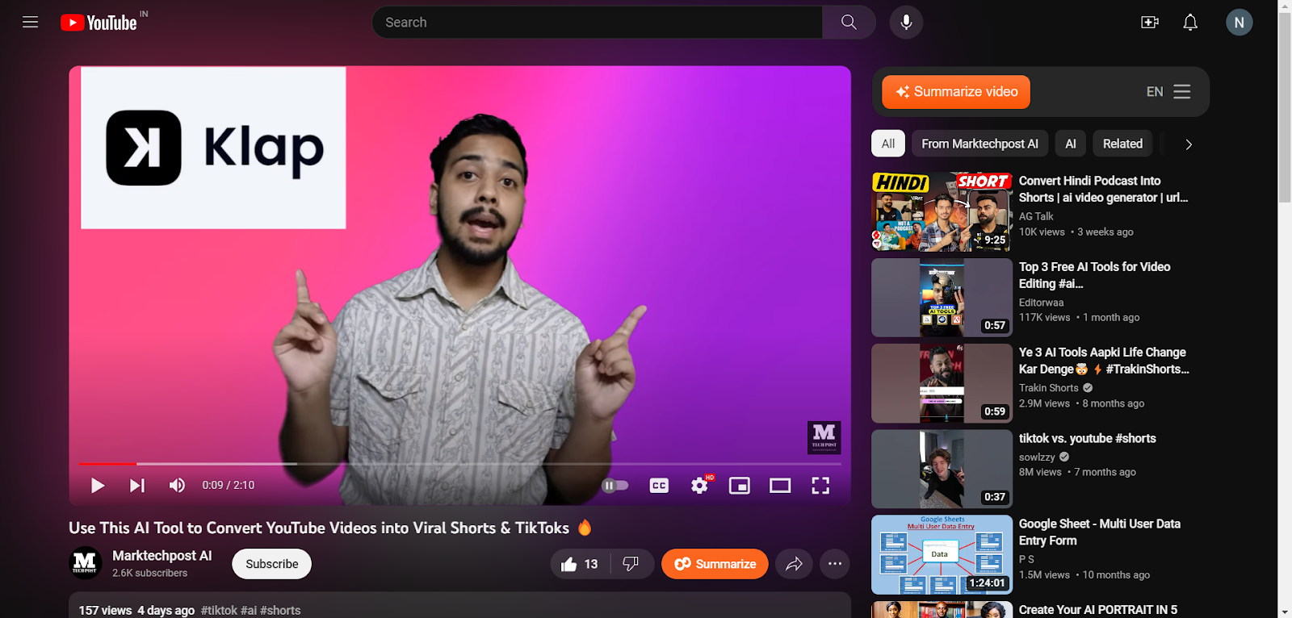Open video settings gear
Screen dimensions: 1292x618
pos(699,485)
